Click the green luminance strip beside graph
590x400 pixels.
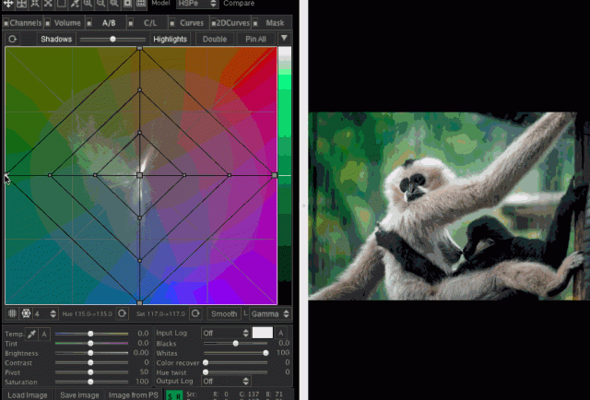pyautogui.click(x=285, y=176)
